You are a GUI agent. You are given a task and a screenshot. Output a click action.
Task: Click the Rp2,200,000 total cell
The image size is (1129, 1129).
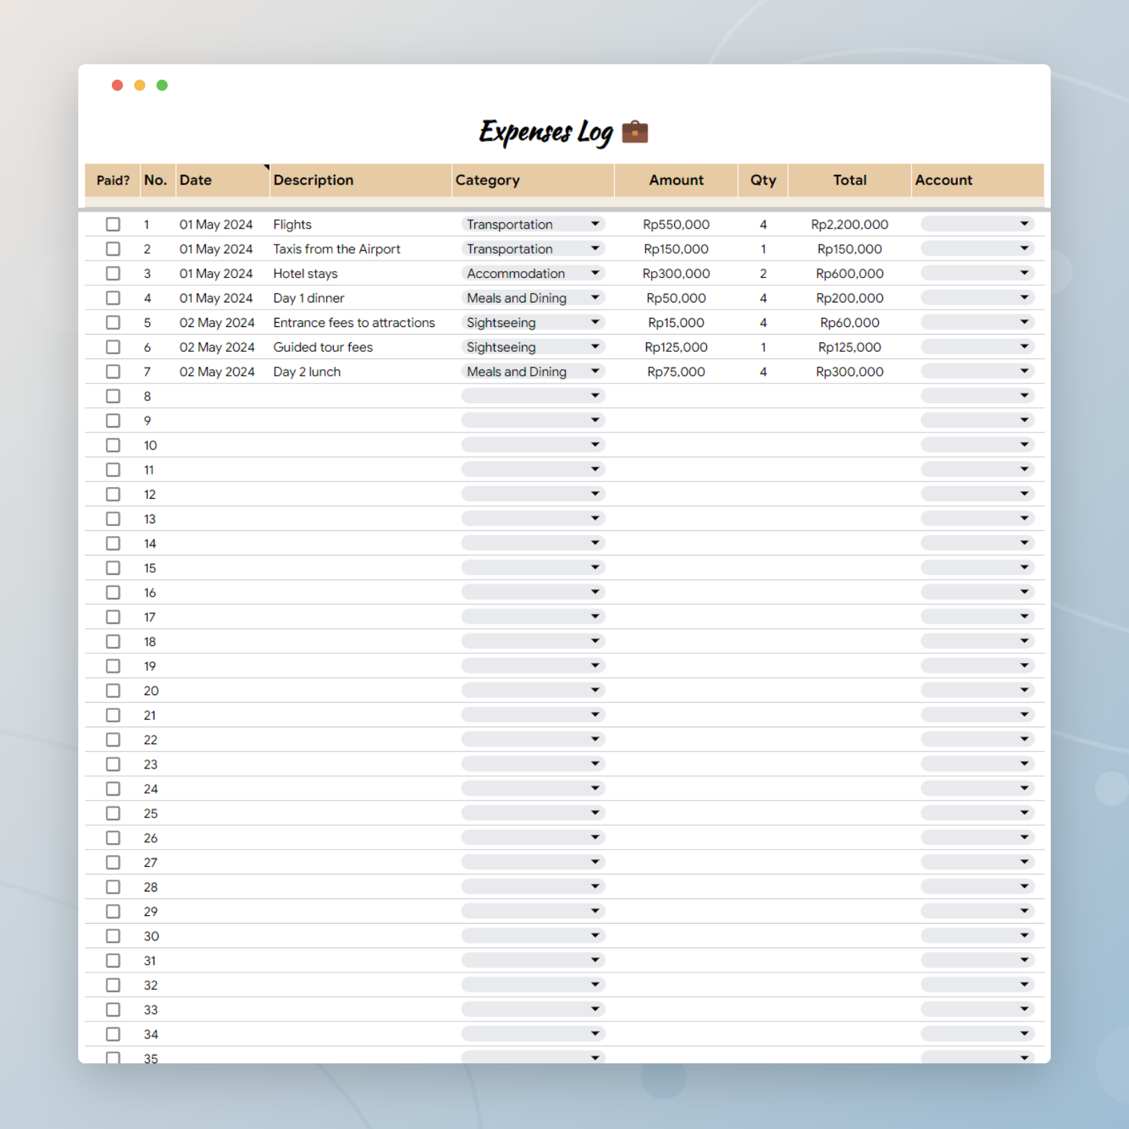tap(850, 224)
